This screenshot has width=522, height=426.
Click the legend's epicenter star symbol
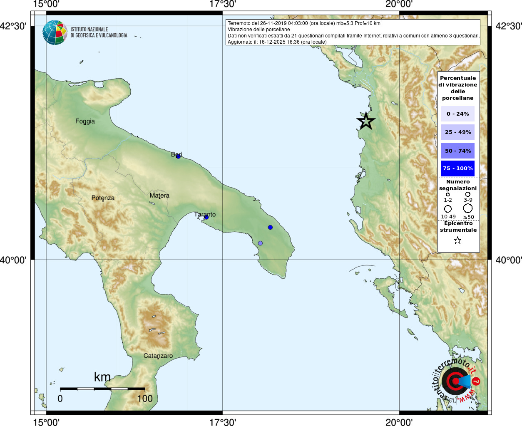pos(457,240)
